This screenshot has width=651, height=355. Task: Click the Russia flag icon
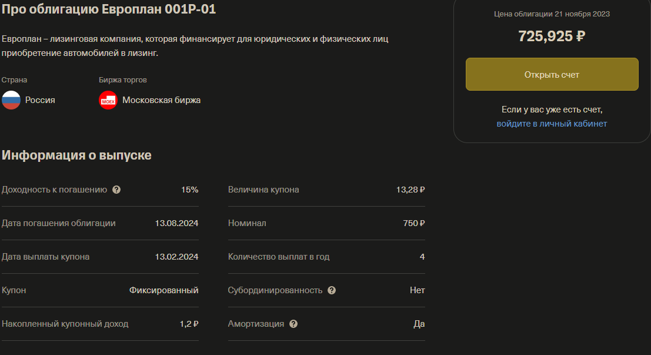click(x=10, y=100)
